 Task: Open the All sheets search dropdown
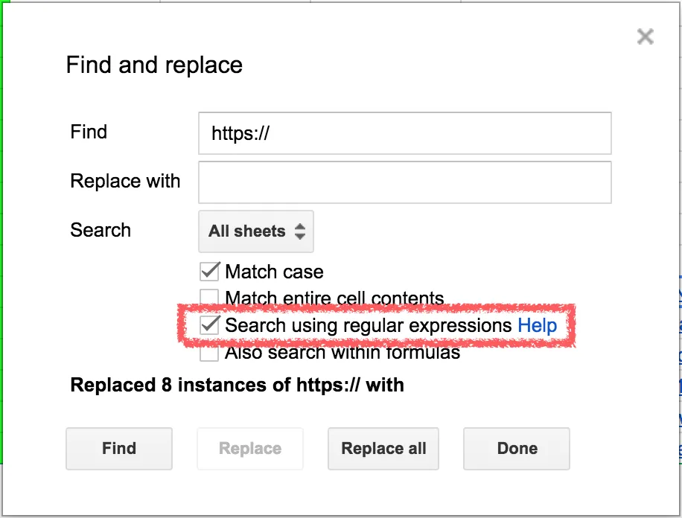[x=256, y=231]
